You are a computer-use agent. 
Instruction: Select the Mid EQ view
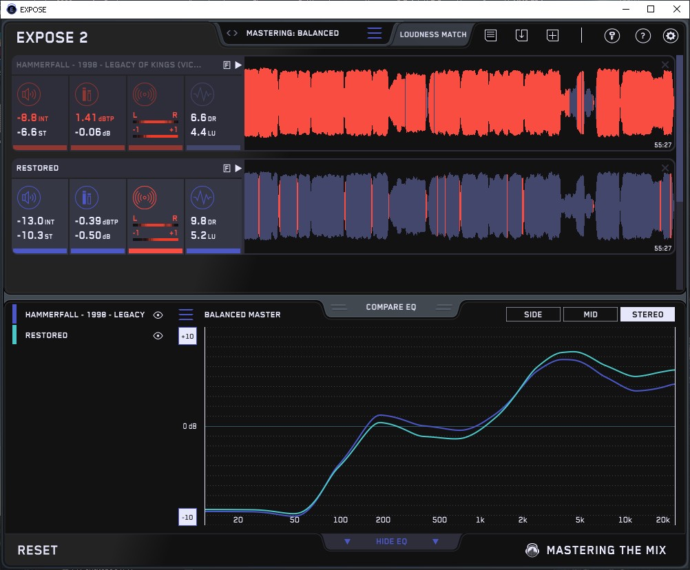pyautogui.click(x=590, y=315)
